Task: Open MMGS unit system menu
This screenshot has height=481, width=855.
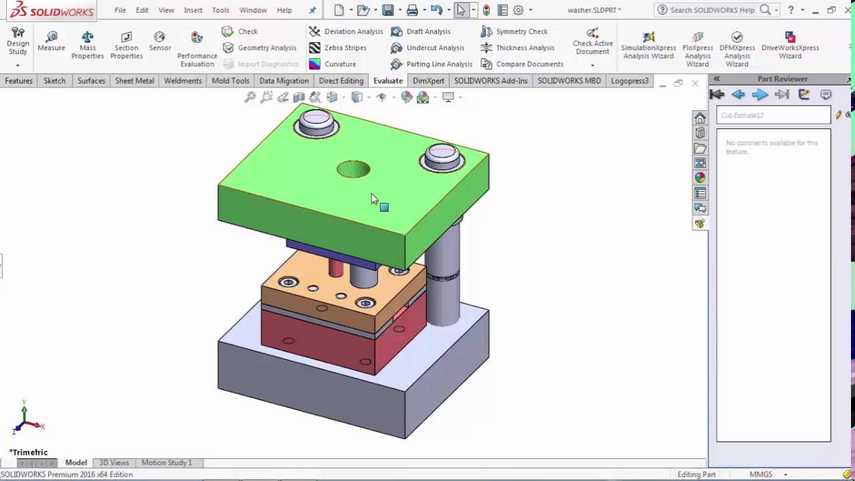Action: pos(767,474)
